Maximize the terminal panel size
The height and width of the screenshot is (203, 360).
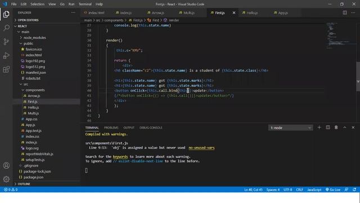[x=345, y=127]
